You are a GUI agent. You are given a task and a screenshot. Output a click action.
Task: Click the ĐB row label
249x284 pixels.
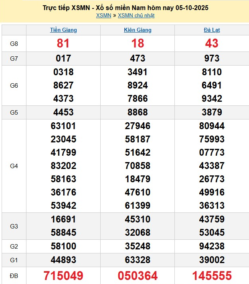[x=14, y=276]
